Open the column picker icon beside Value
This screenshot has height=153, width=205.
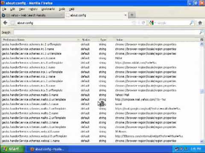click(x=202, y=40)
